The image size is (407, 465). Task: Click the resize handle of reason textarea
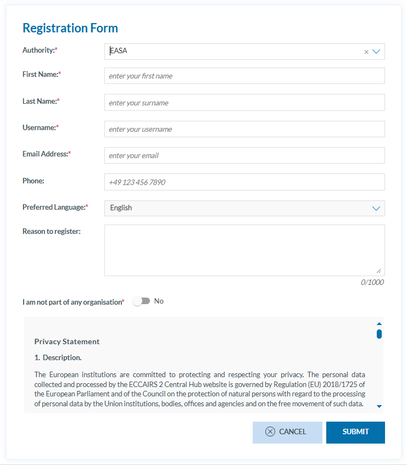(x=378, y=271)
